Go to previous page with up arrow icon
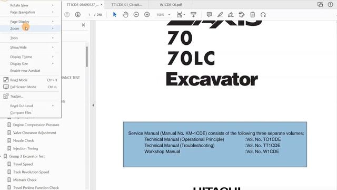Viewport: 337px width, 190px height. [67, 15]
